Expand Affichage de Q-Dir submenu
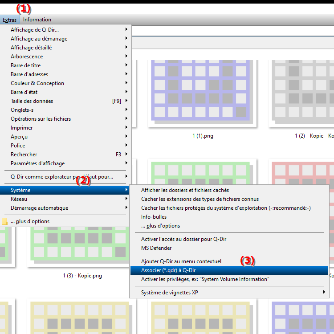 click(x=65, y=29)
